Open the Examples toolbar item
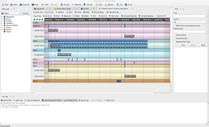The image size is (209, 127). tap(24, 5)
